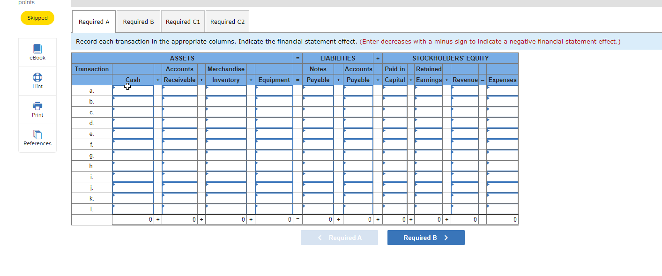The image size is (662, 276).
Task: Click the Equipment cell for transaction d
Action: pos(274,123)
